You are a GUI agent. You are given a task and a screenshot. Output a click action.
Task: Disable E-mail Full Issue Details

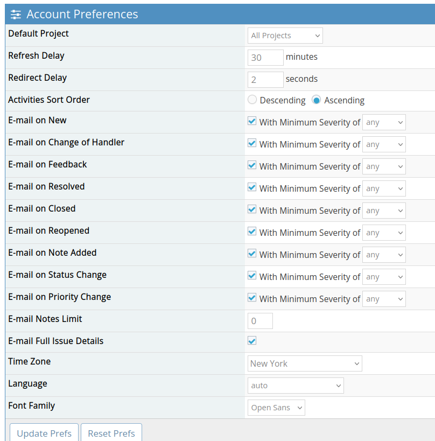click(251, 340)
